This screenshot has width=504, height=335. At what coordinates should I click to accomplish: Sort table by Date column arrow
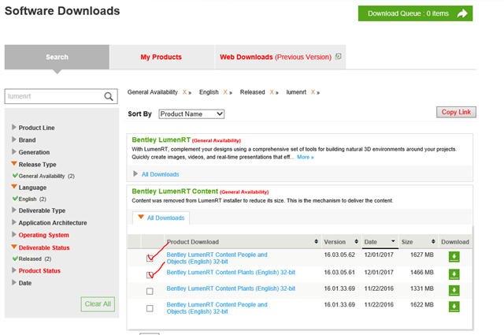point(393,241)
